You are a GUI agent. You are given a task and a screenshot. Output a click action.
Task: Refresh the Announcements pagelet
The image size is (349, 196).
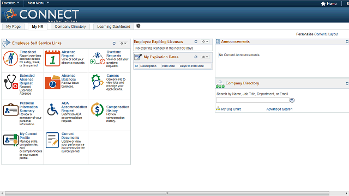347,41
